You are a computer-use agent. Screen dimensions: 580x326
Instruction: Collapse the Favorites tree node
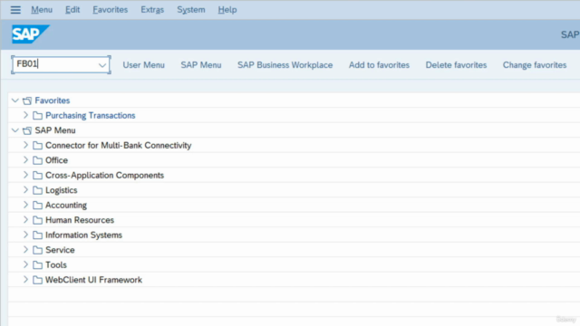[x=15, y=101]
